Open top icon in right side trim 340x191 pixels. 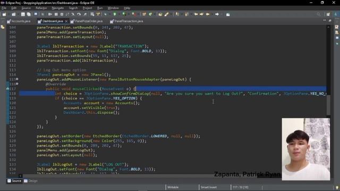click(x=337, y=27)
